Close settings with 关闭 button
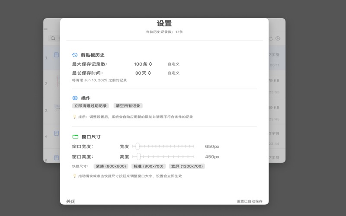The image size is (346, 216). point(71,201)
